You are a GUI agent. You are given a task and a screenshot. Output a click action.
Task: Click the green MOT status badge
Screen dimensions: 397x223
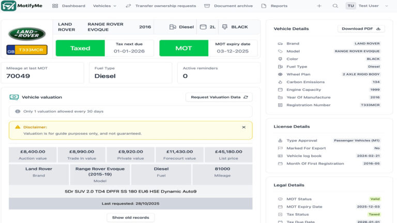click(x=184, y=48)
